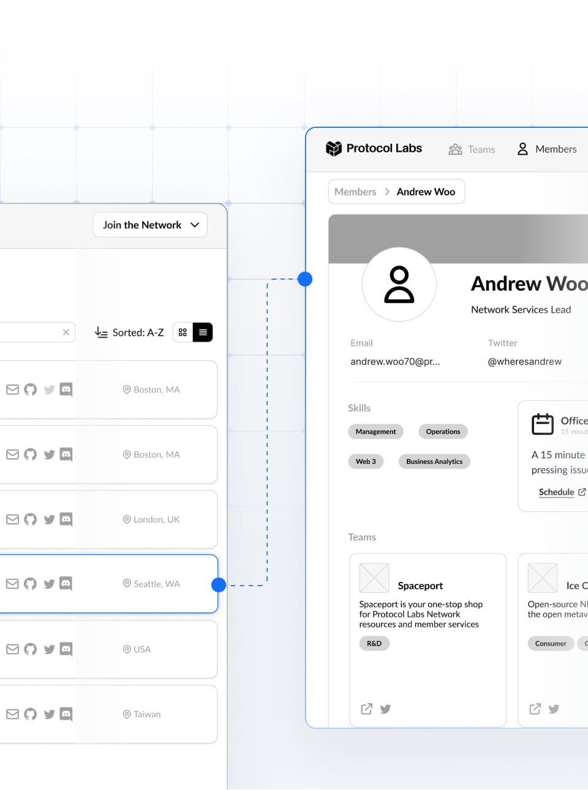Switch to grid view layout
Screen dimensions: 588x790
tap(183, 332)
